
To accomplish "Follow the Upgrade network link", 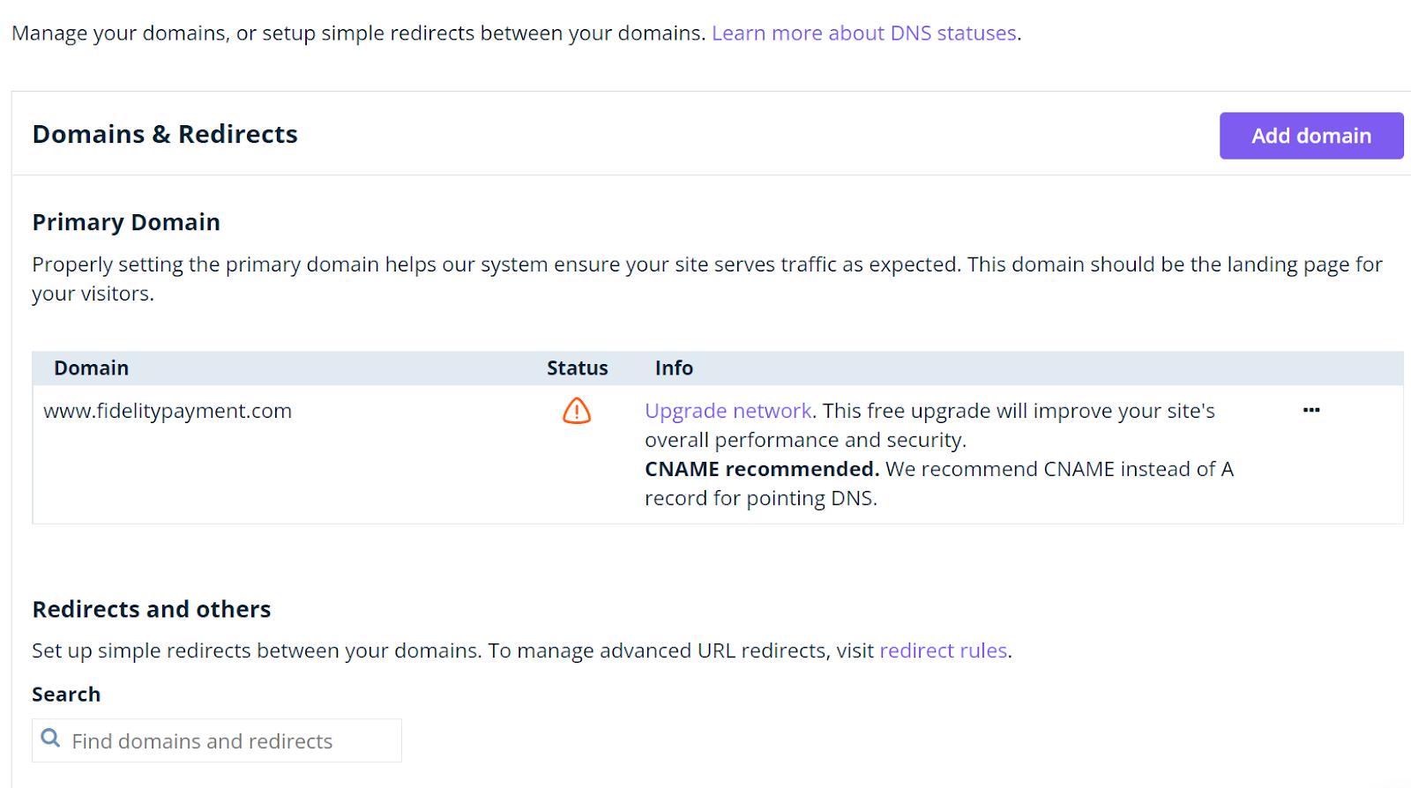I will tap(728, 411).
